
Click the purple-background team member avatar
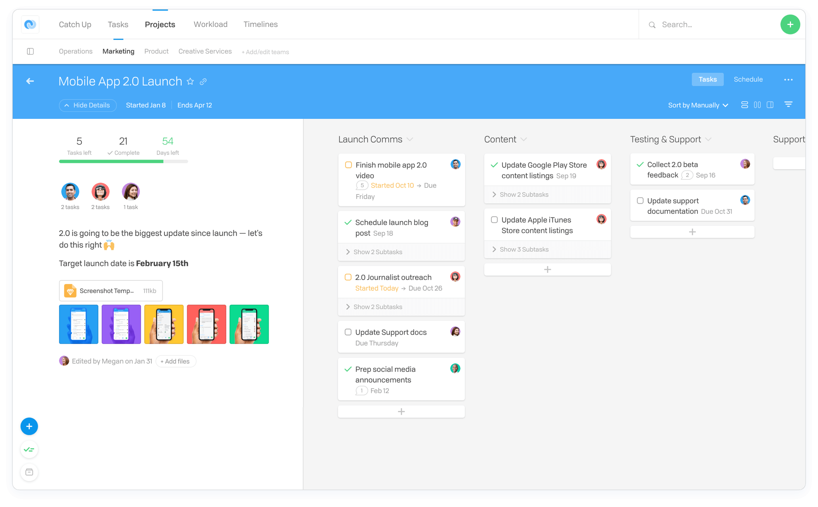(131, 192)
